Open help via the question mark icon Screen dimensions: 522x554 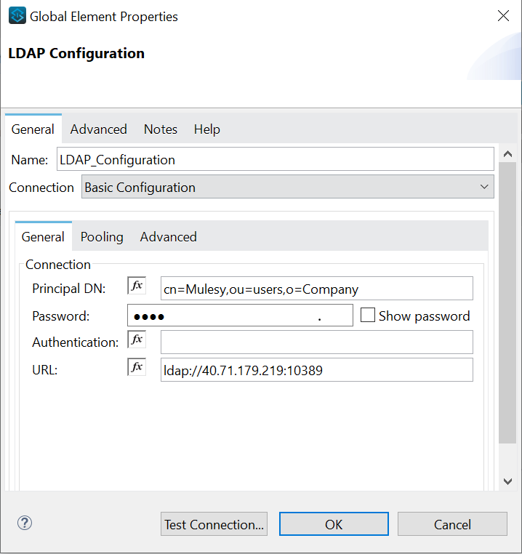point(25,523)
